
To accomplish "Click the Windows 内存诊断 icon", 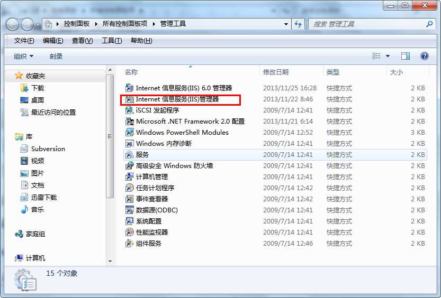I will (129, 143).
